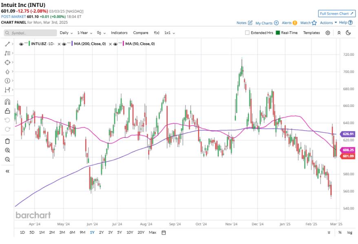Zoom out with the magnifier minus
This screenshot has height=244, width=358.
tap(7, 159)
